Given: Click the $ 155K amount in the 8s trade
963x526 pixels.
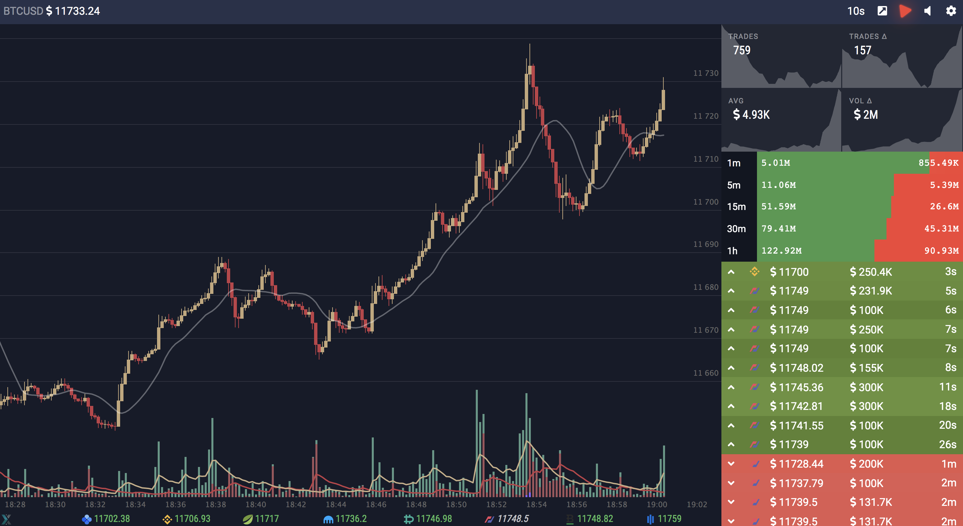Looking at the screenshot, I should pyautogui.click(x=867, y=368).
